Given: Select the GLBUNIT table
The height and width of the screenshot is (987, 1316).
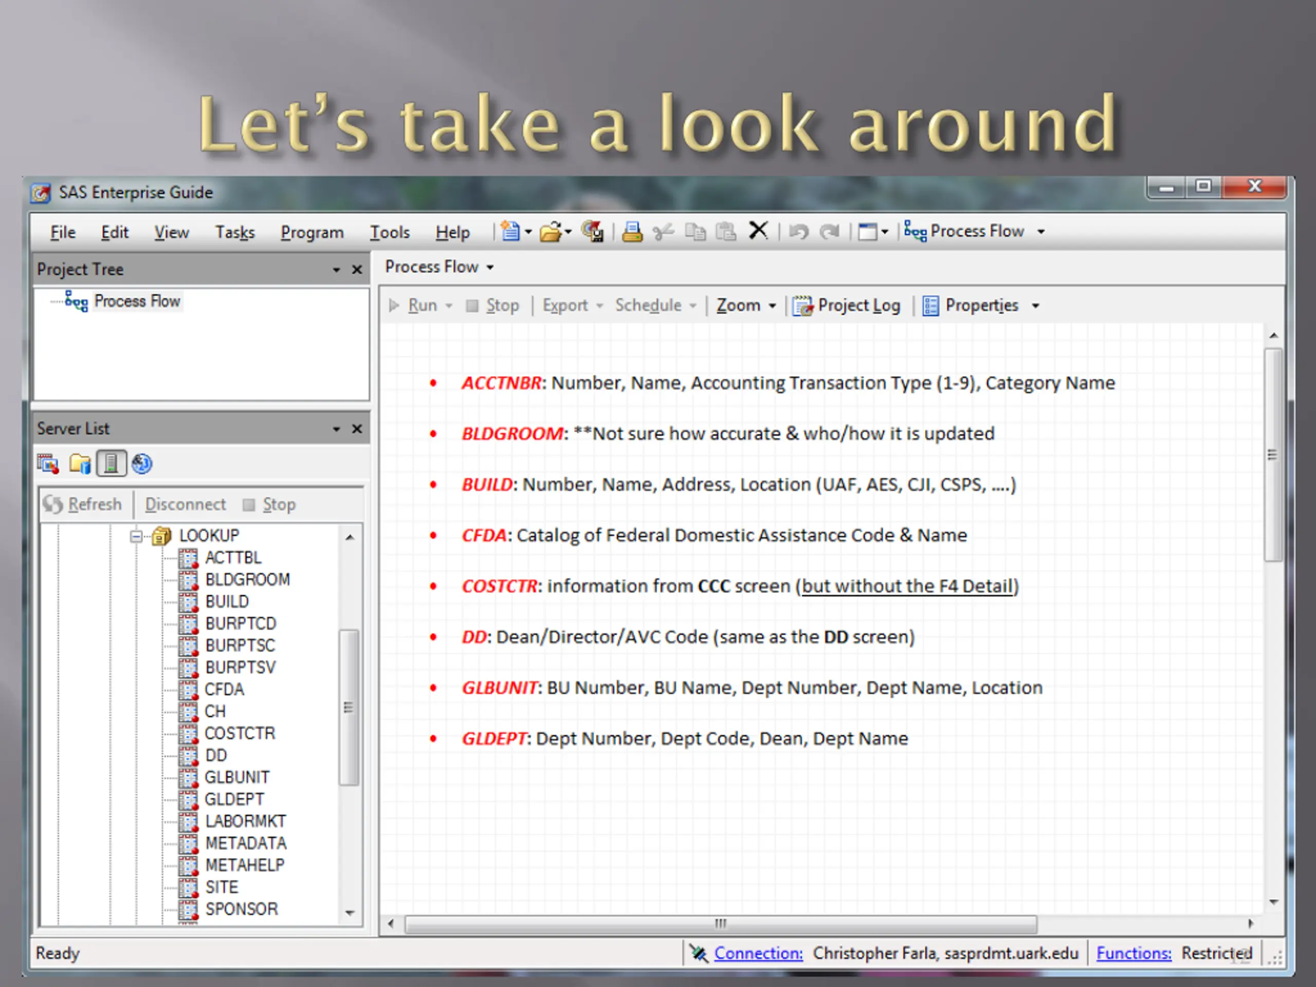Looking at the screenshot, I should 237,778.
